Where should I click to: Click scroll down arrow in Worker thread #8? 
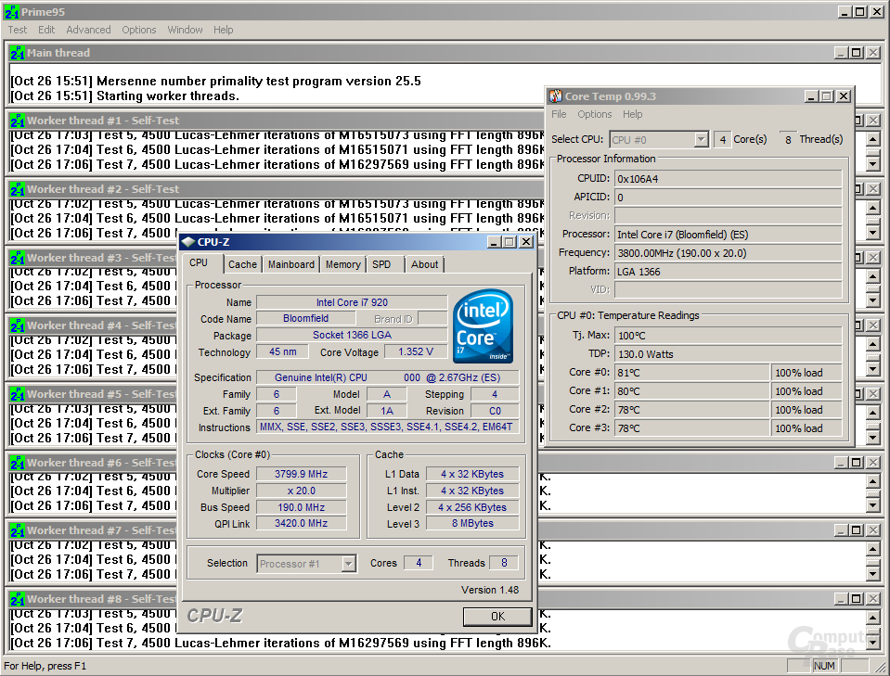[x=873, y=643]
